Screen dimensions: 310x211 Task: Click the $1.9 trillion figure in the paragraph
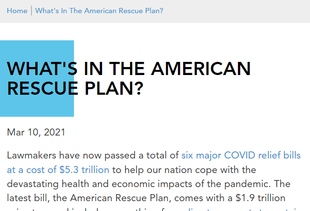click(x=260, y=198)
